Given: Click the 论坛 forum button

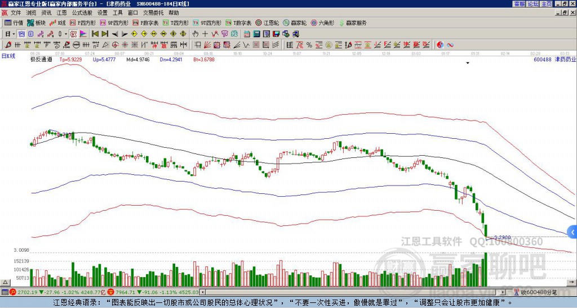Looking at the screenshot, I should [533, 4].
